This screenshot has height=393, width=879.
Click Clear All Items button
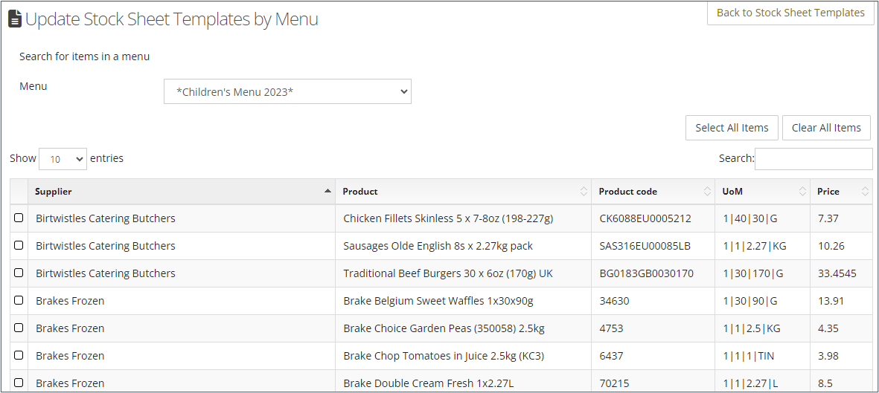826,128
